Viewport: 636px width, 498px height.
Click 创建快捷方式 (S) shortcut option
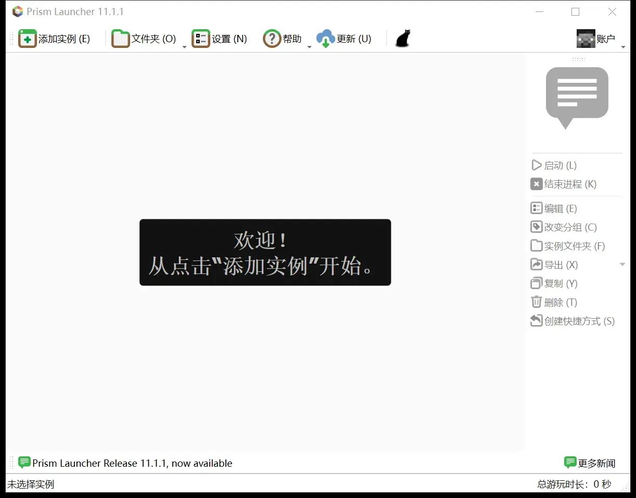573,321
